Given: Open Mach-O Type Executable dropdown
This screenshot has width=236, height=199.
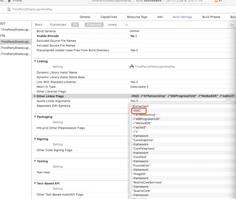Looking at the screenshot, I should [x=139, y=87].
